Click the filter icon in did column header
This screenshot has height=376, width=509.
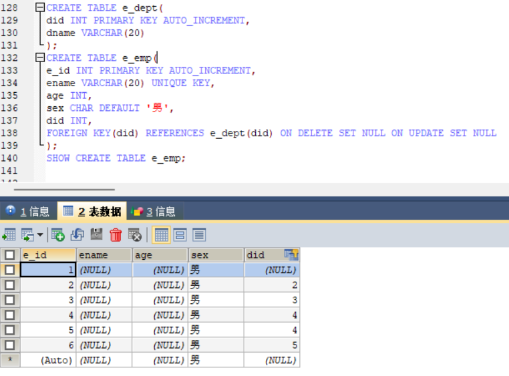pyautogui.click(x=291, y=255)
